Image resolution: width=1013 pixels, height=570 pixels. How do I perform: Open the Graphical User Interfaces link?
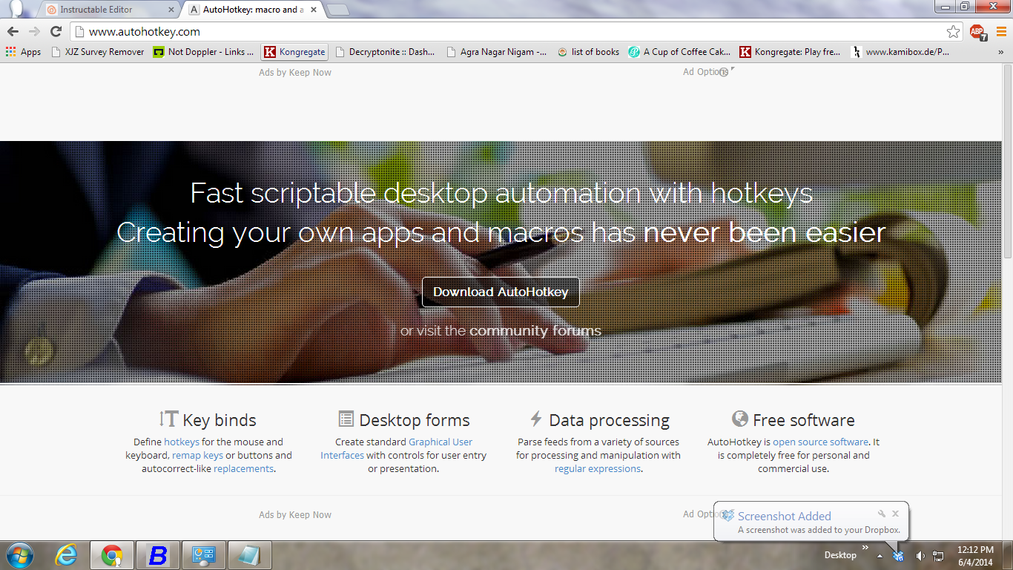pos(397,448)
